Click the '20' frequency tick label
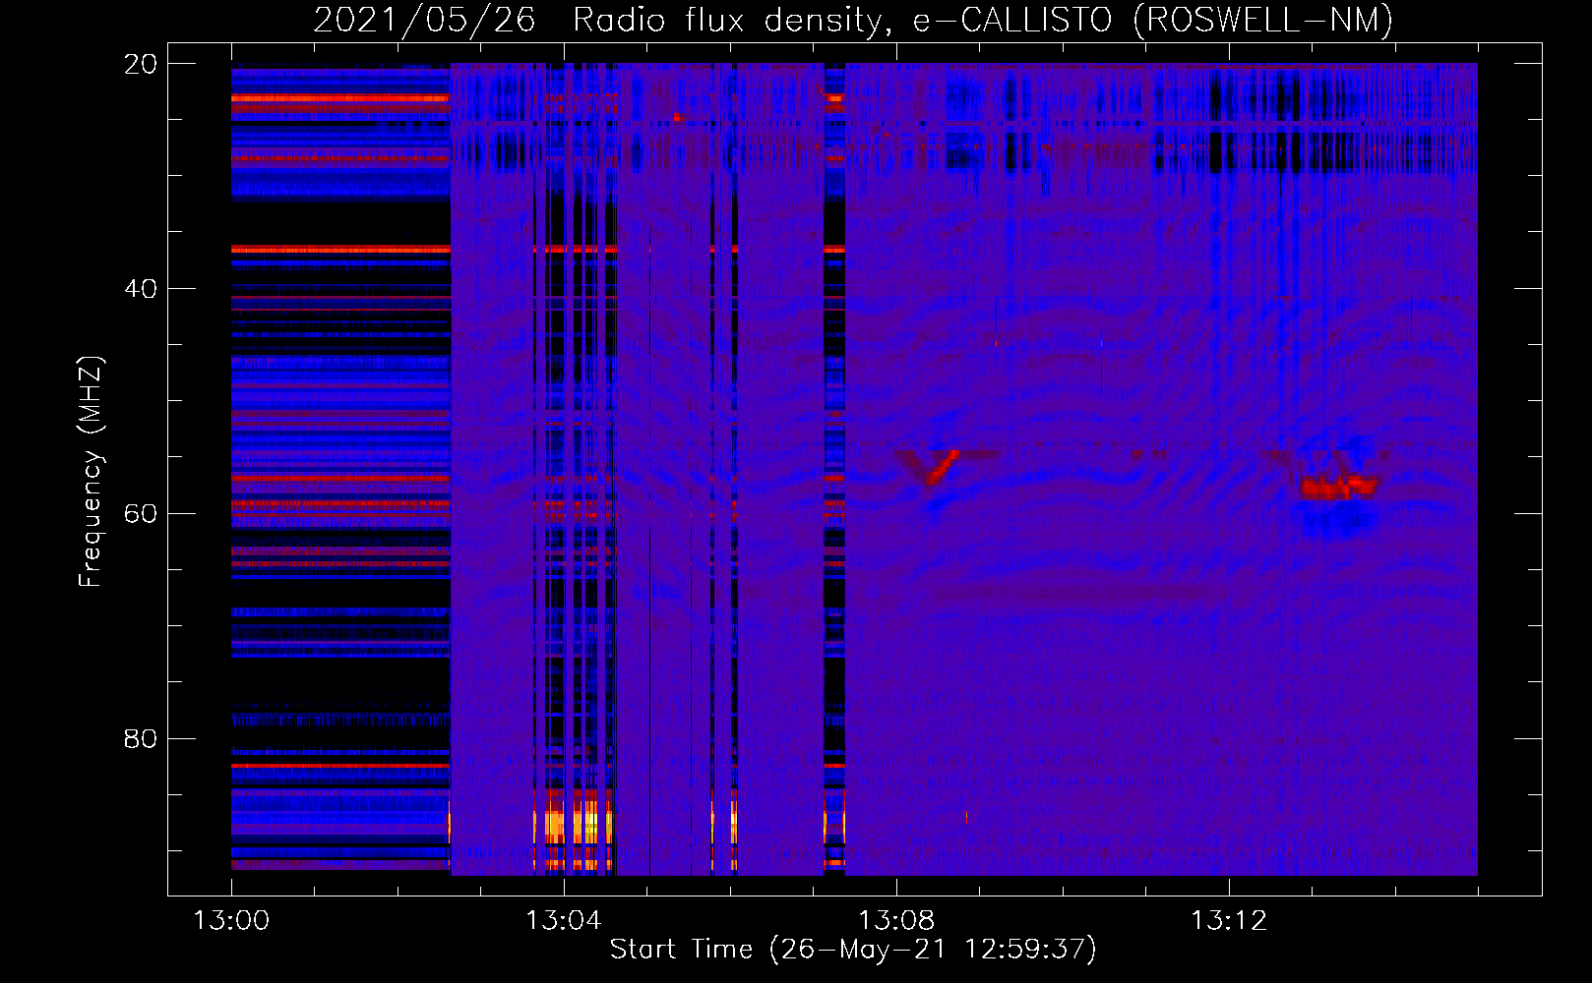Viewport: 1592px width, 983px height. click(x=141, y=64)
